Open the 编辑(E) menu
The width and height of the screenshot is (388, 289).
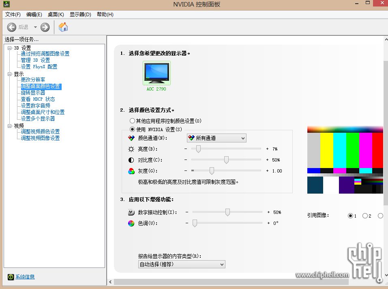tap(34, 15)
